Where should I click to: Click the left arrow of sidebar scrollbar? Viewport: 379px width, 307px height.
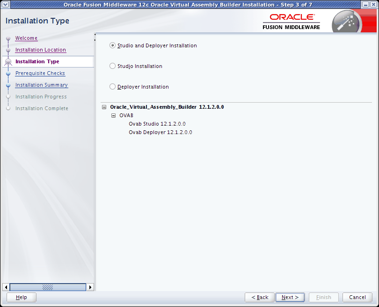(x=6, y=287)
